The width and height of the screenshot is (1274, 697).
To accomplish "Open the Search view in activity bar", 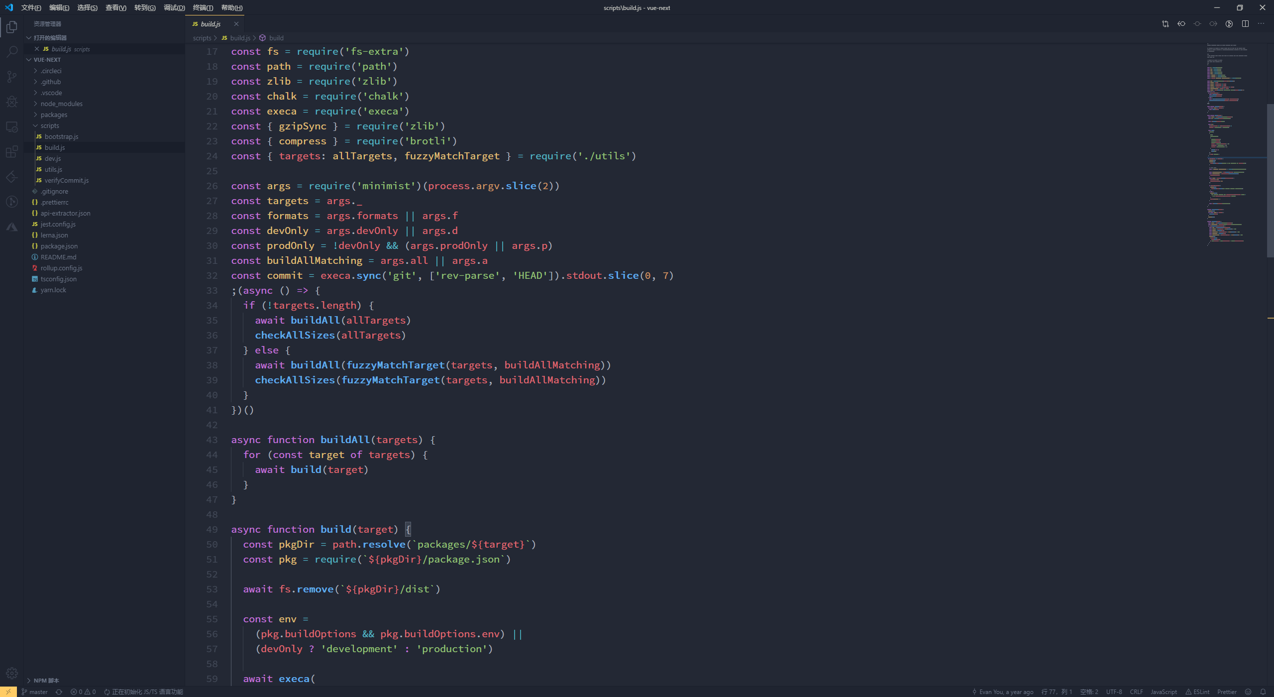I will (12, 51).
